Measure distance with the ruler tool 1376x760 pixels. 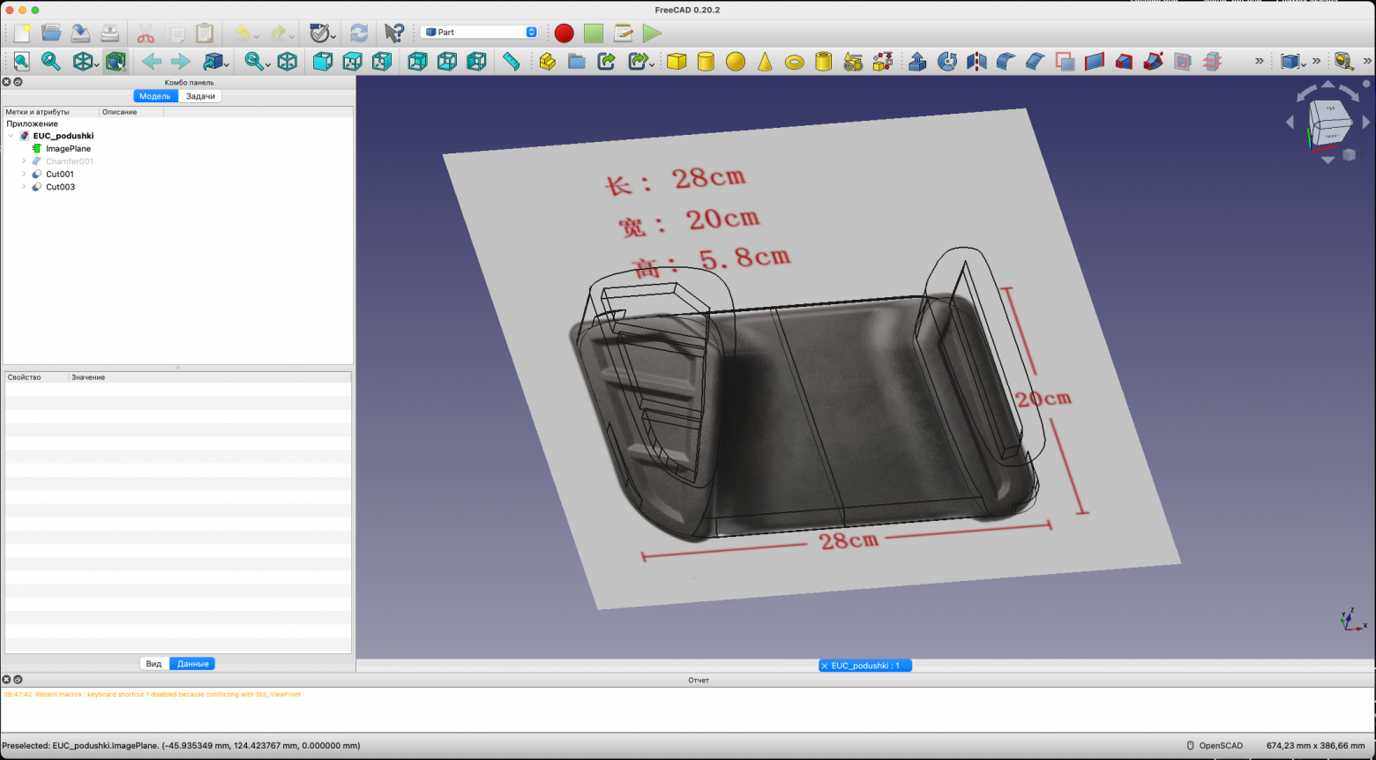coord(511,61)
